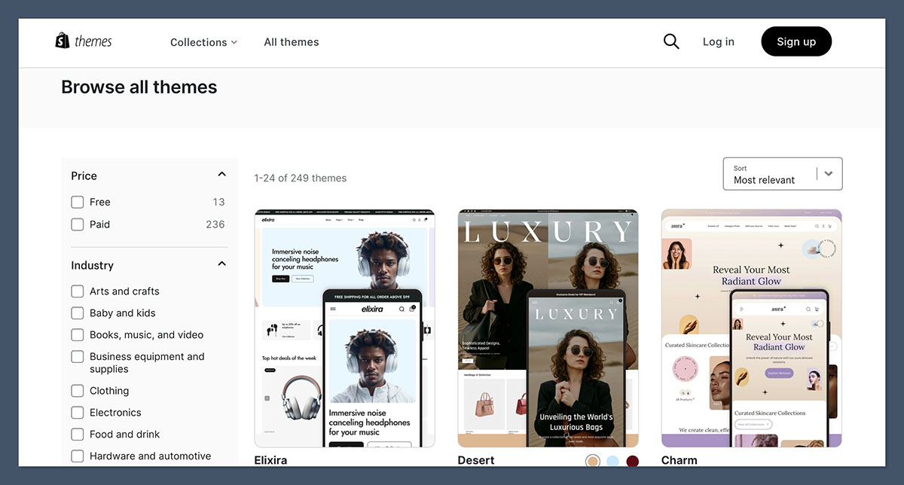Collapse the Price filter section
Screen dimensions: 904x485
coord(221,173)
